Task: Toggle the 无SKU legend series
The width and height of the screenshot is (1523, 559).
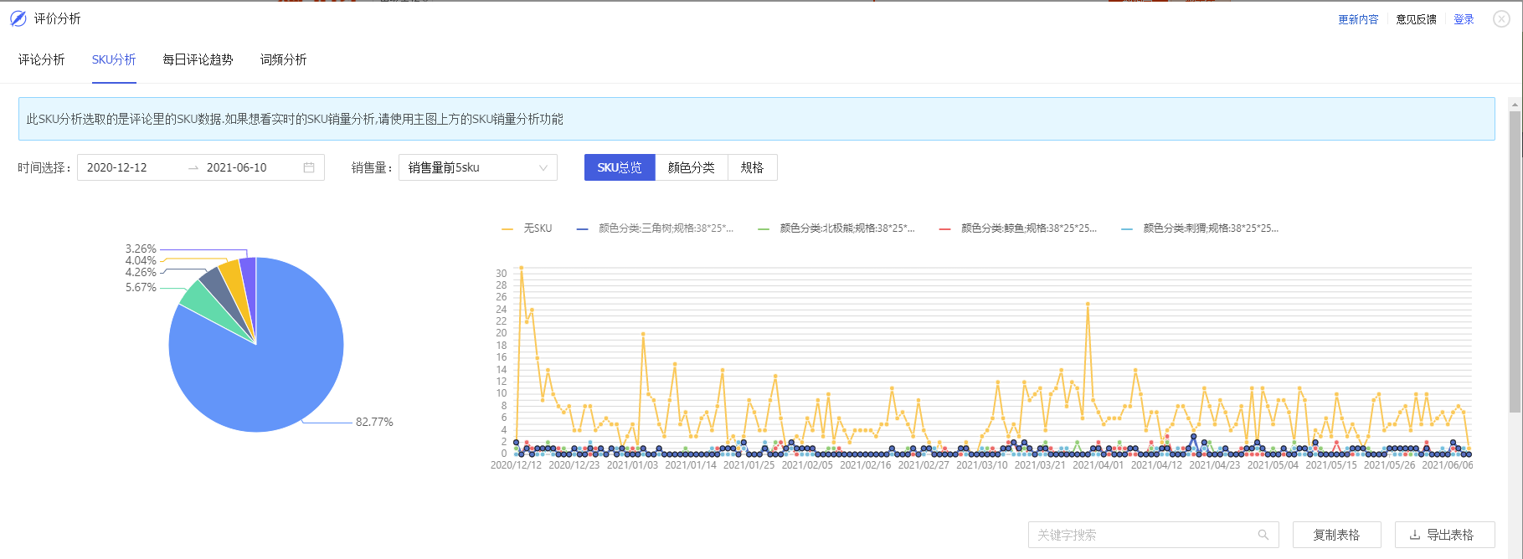Action: (x=527, y=228)
